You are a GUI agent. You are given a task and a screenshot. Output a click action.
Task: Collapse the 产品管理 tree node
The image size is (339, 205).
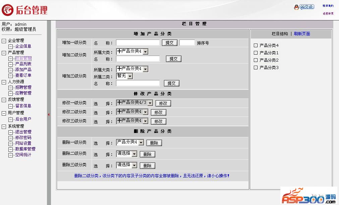4,53
